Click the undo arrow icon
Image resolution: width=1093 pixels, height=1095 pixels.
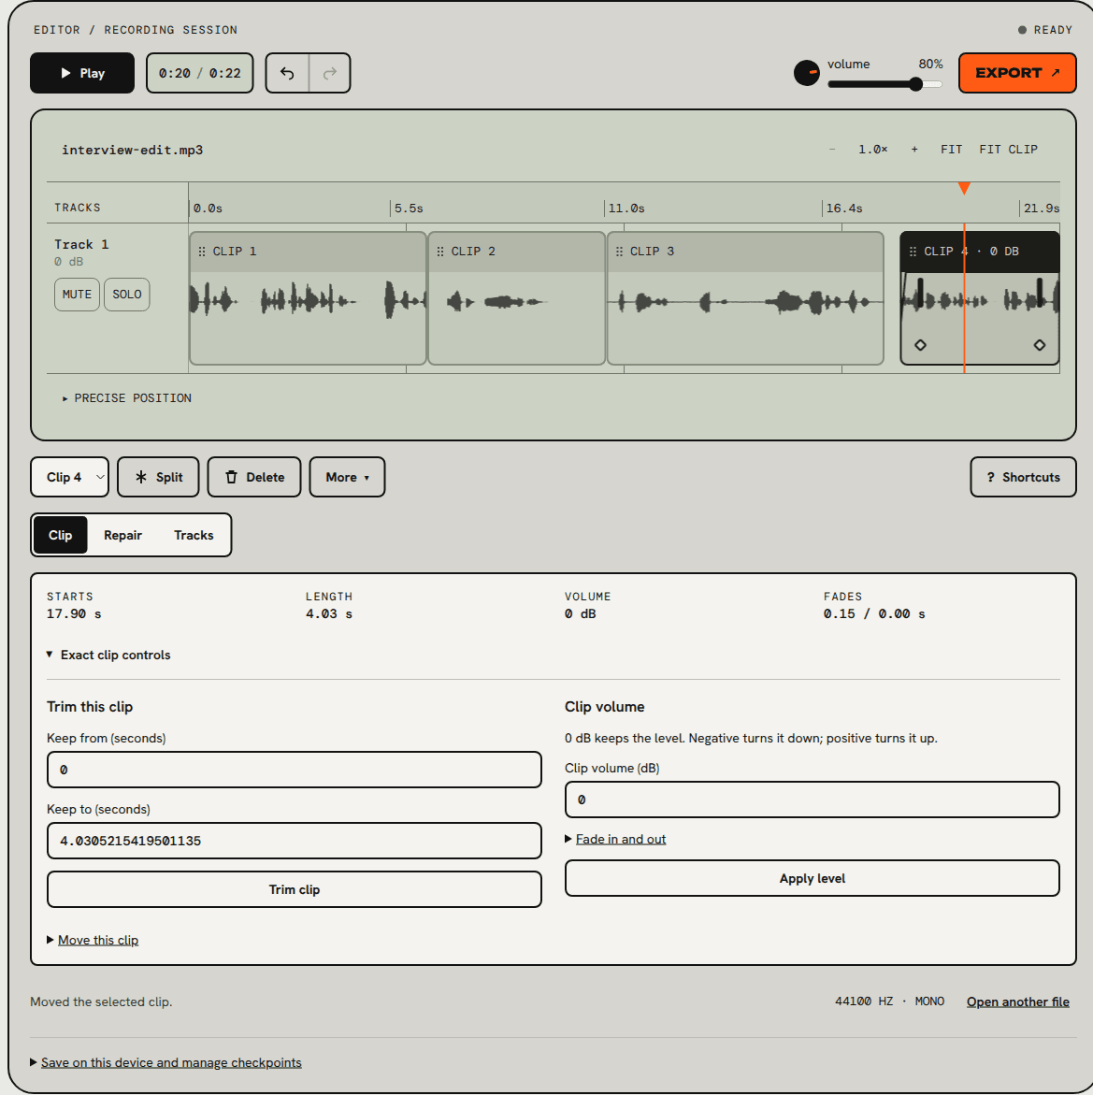(x=287, y=73)
